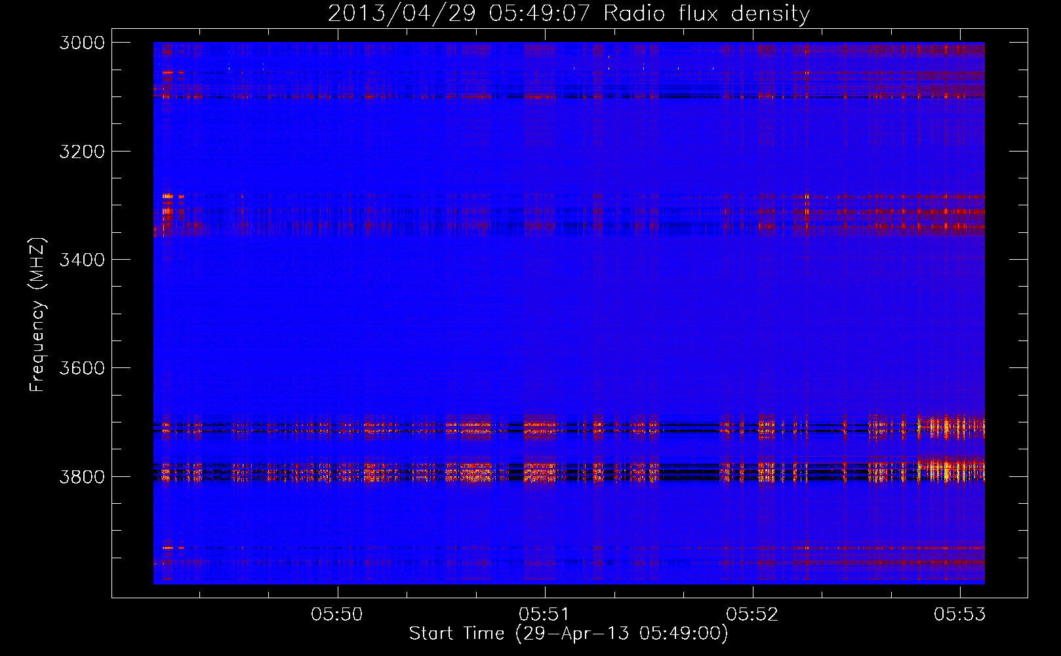Screen dimensions: 1061x656
Task: Click the 3400 frequency tick label
Action: click(x=82, y=260)
